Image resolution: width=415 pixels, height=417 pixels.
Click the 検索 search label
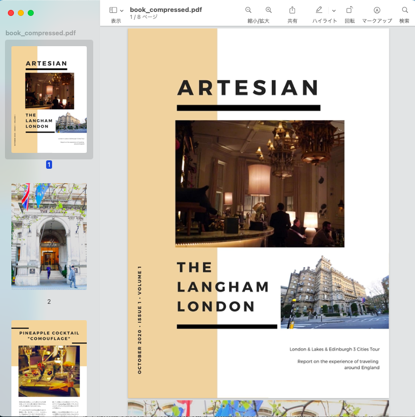404,21
